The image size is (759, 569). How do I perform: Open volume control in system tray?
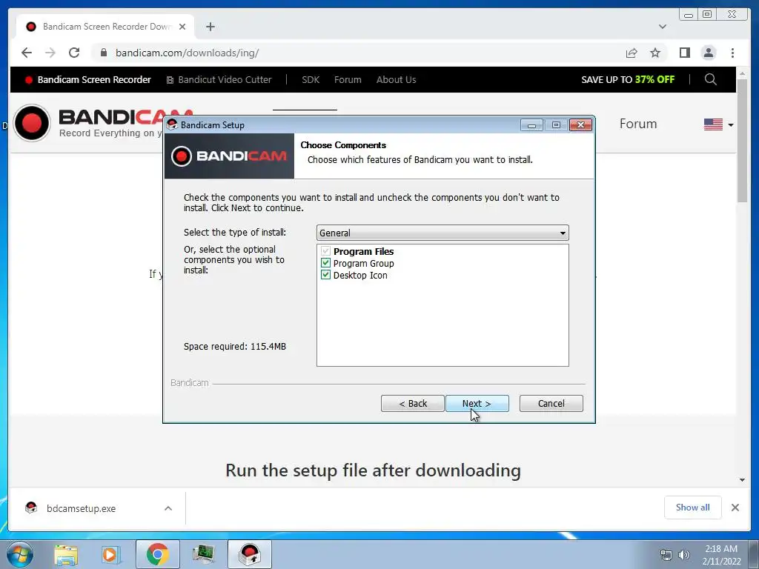[683, 555]
